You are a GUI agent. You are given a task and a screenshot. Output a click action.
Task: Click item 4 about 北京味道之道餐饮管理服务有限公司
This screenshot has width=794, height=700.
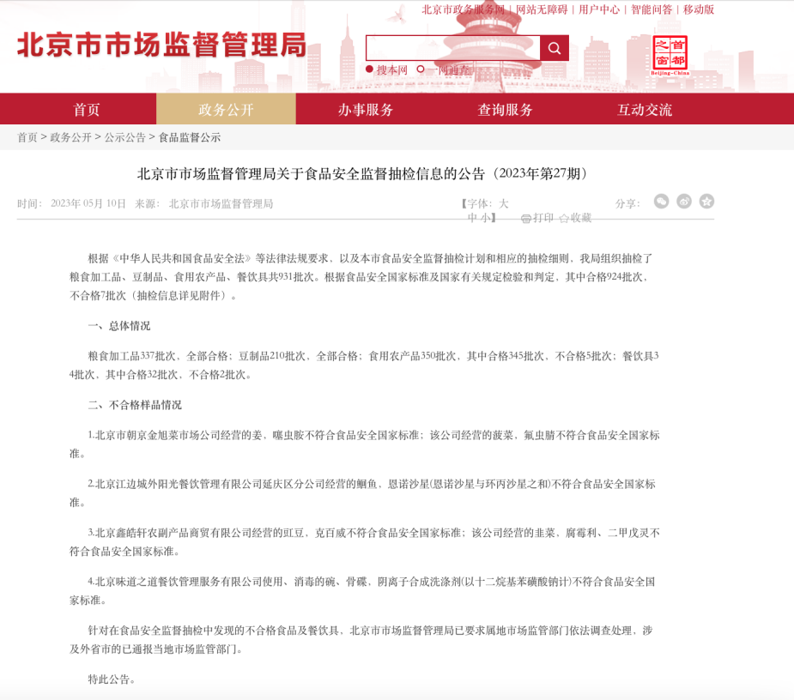click(x=362, y=591)
